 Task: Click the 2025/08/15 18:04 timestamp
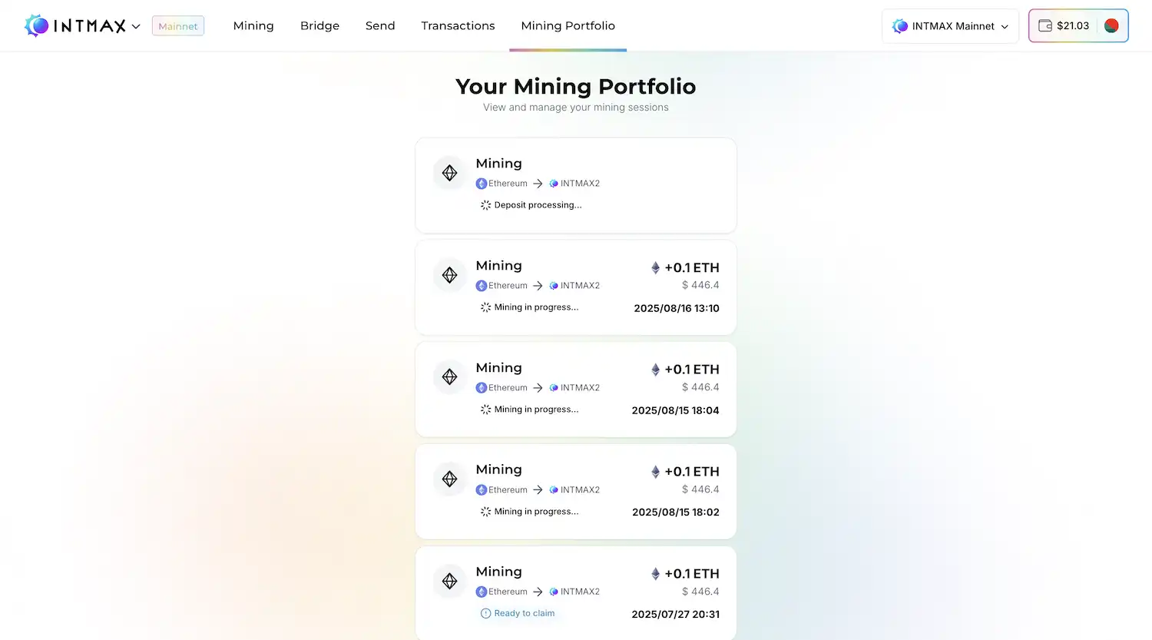click(x=676, y=410)
